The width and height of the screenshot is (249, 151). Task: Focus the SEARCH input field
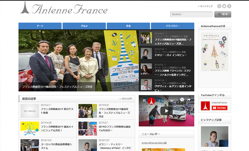click(191, 14)
